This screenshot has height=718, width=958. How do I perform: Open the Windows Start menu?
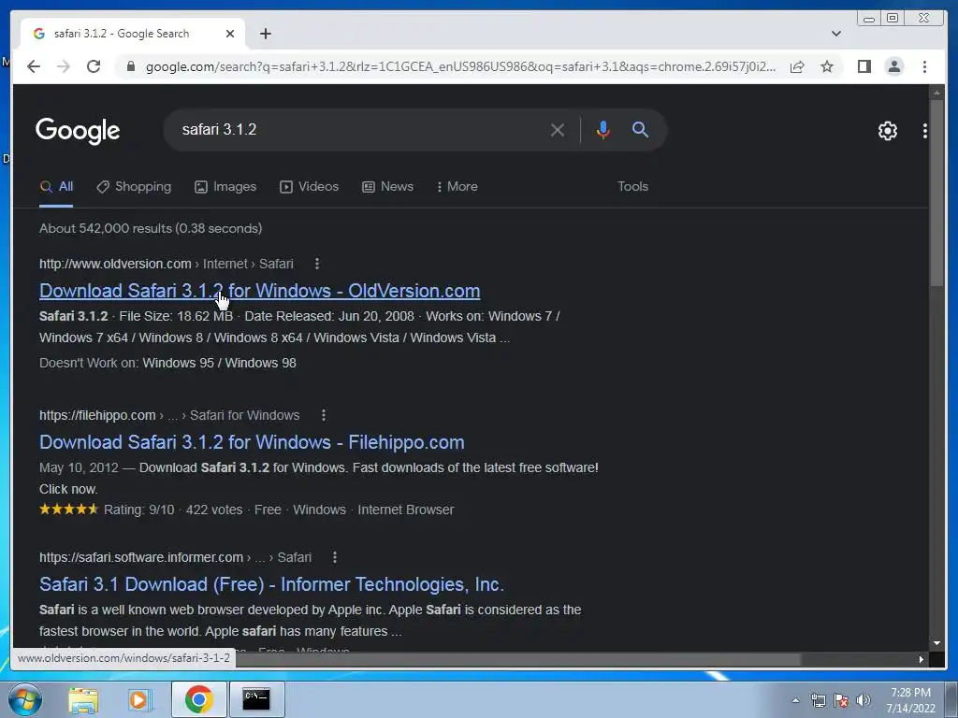[x=25, y=699]
